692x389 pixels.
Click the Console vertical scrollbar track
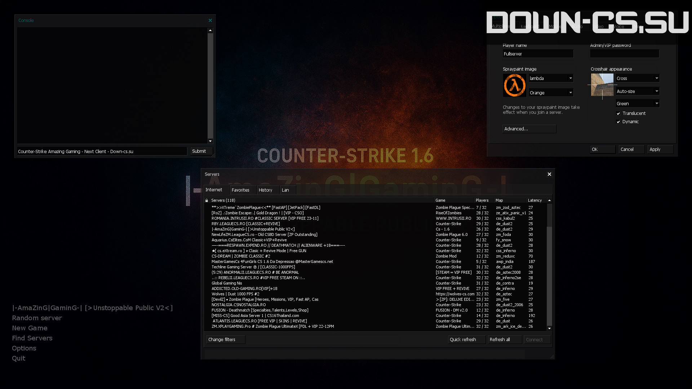point(210,86)
